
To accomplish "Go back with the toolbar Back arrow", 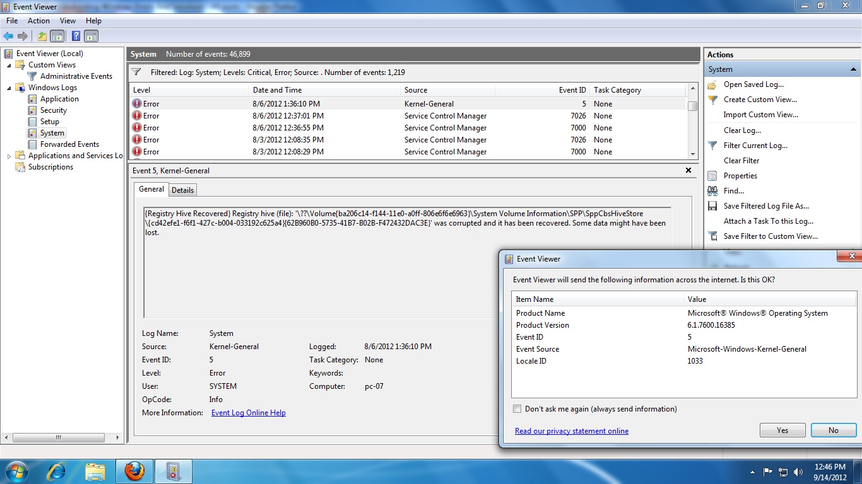I will (x=8, y=37).
